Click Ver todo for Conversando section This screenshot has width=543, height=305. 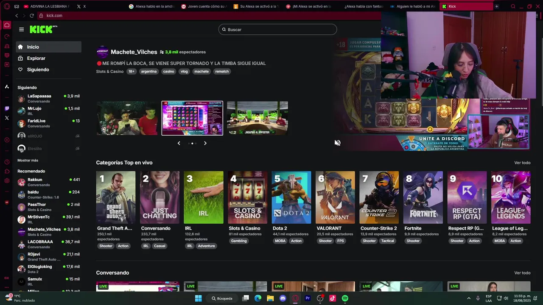coord(522,273)
